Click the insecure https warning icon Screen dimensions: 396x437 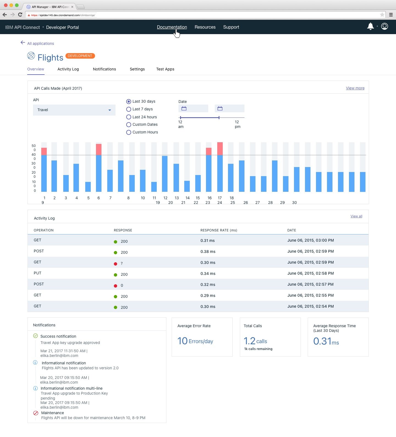click(29, 15)
